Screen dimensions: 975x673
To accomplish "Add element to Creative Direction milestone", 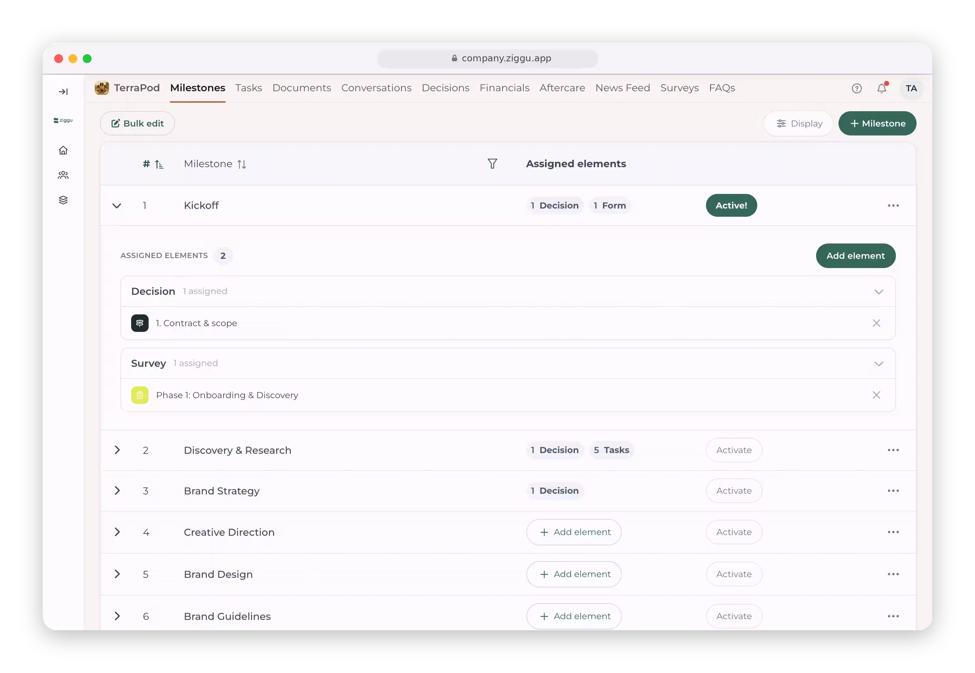I will coord(574,532).
